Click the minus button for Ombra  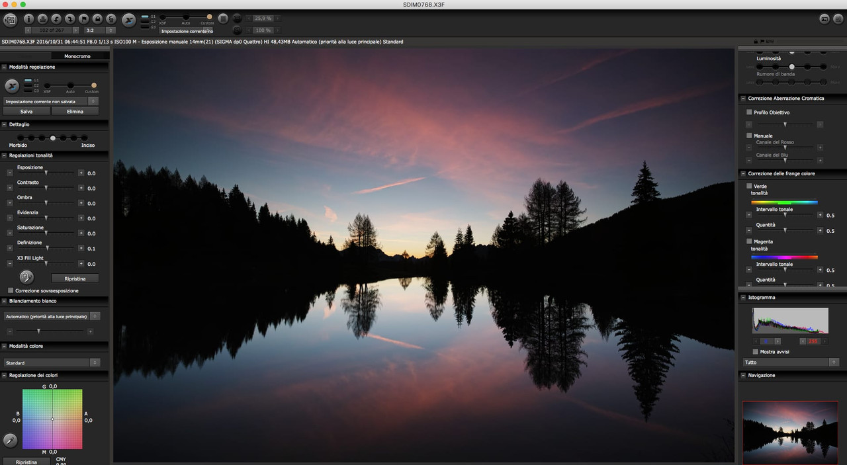click(10, 203)
